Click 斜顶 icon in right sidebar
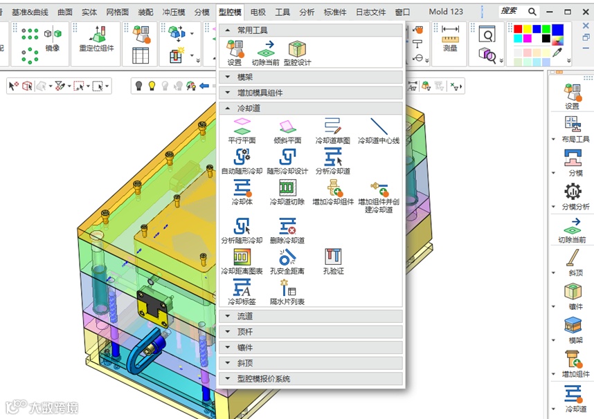Screen dimensions: 594x419 (575, 263)
